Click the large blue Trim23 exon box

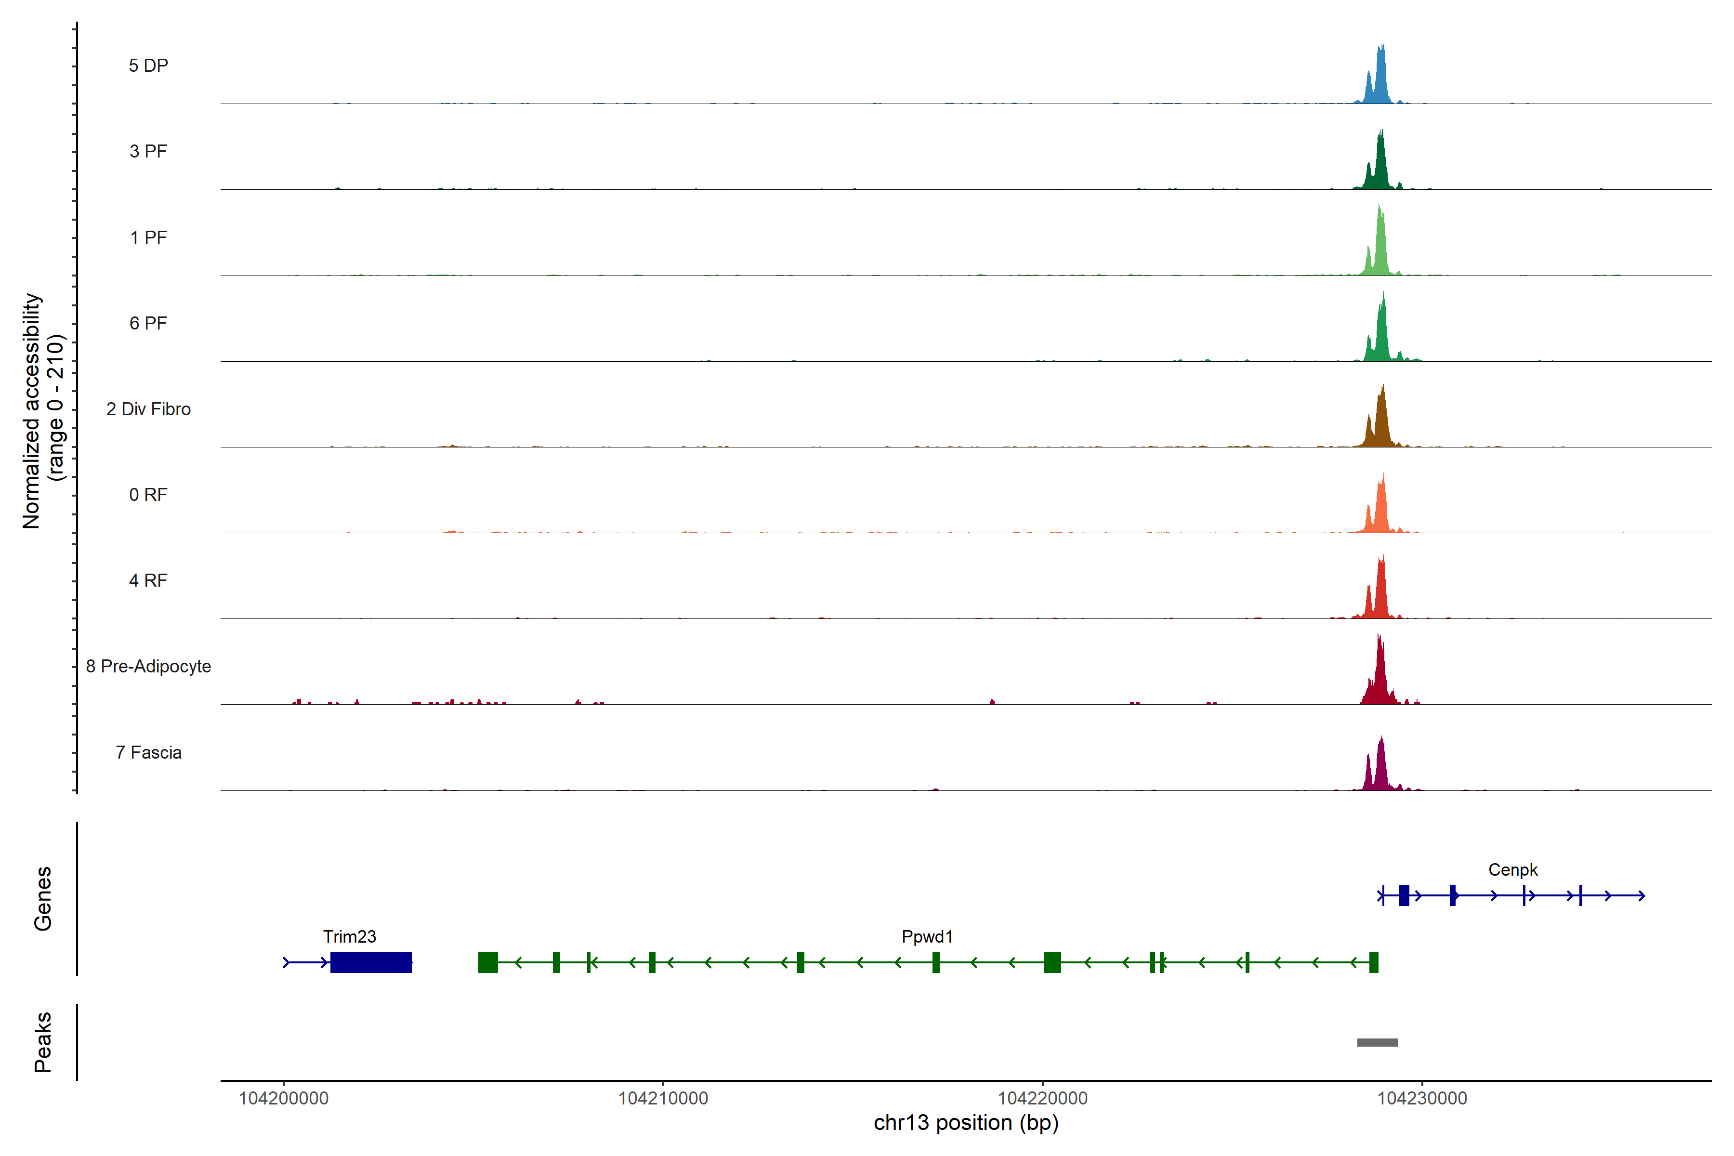coord(371,962)
